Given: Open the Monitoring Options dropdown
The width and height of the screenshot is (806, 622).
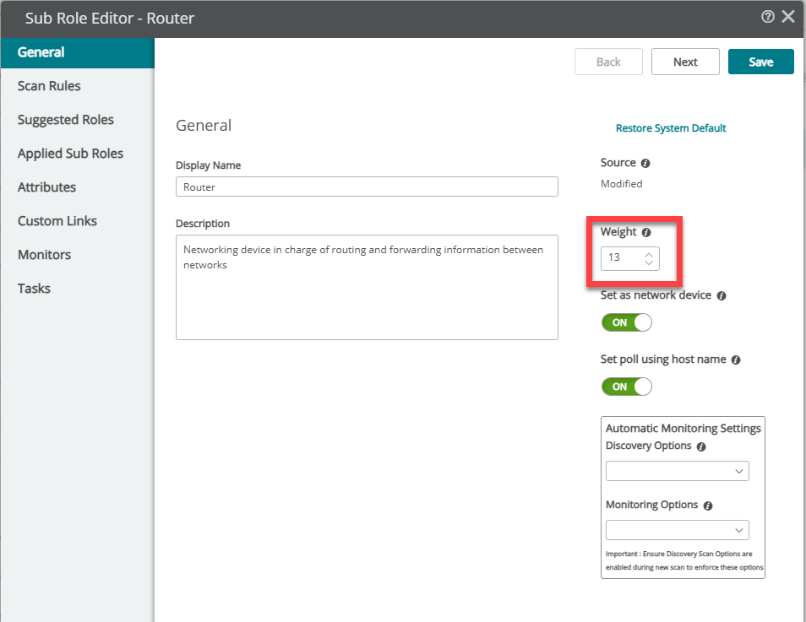Looking at the screenshot, I should 678,530.
